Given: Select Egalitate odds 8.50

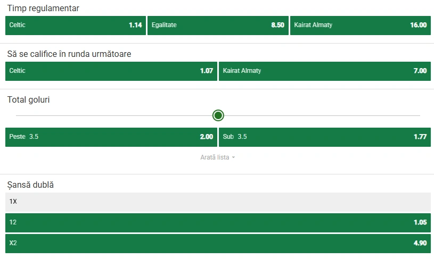Looking at the screenshot, I should pyautogui.click(x=218, y=26).
